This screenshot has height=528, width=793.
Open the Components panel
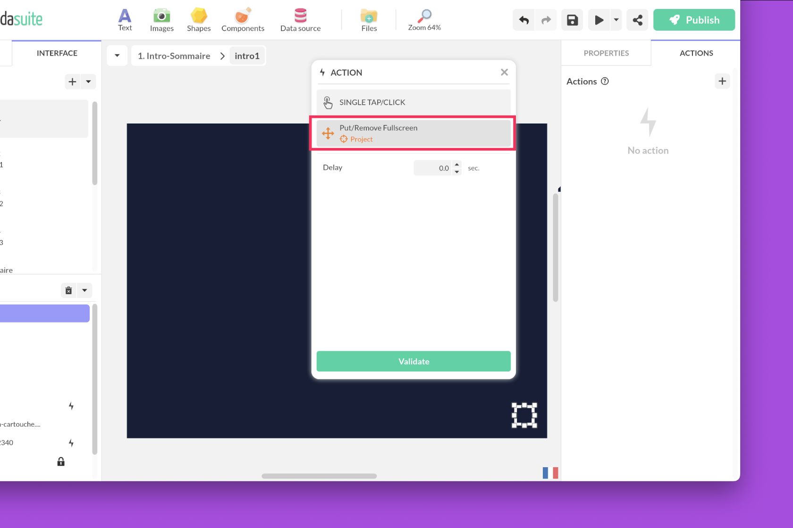click(x=243, y=20)
